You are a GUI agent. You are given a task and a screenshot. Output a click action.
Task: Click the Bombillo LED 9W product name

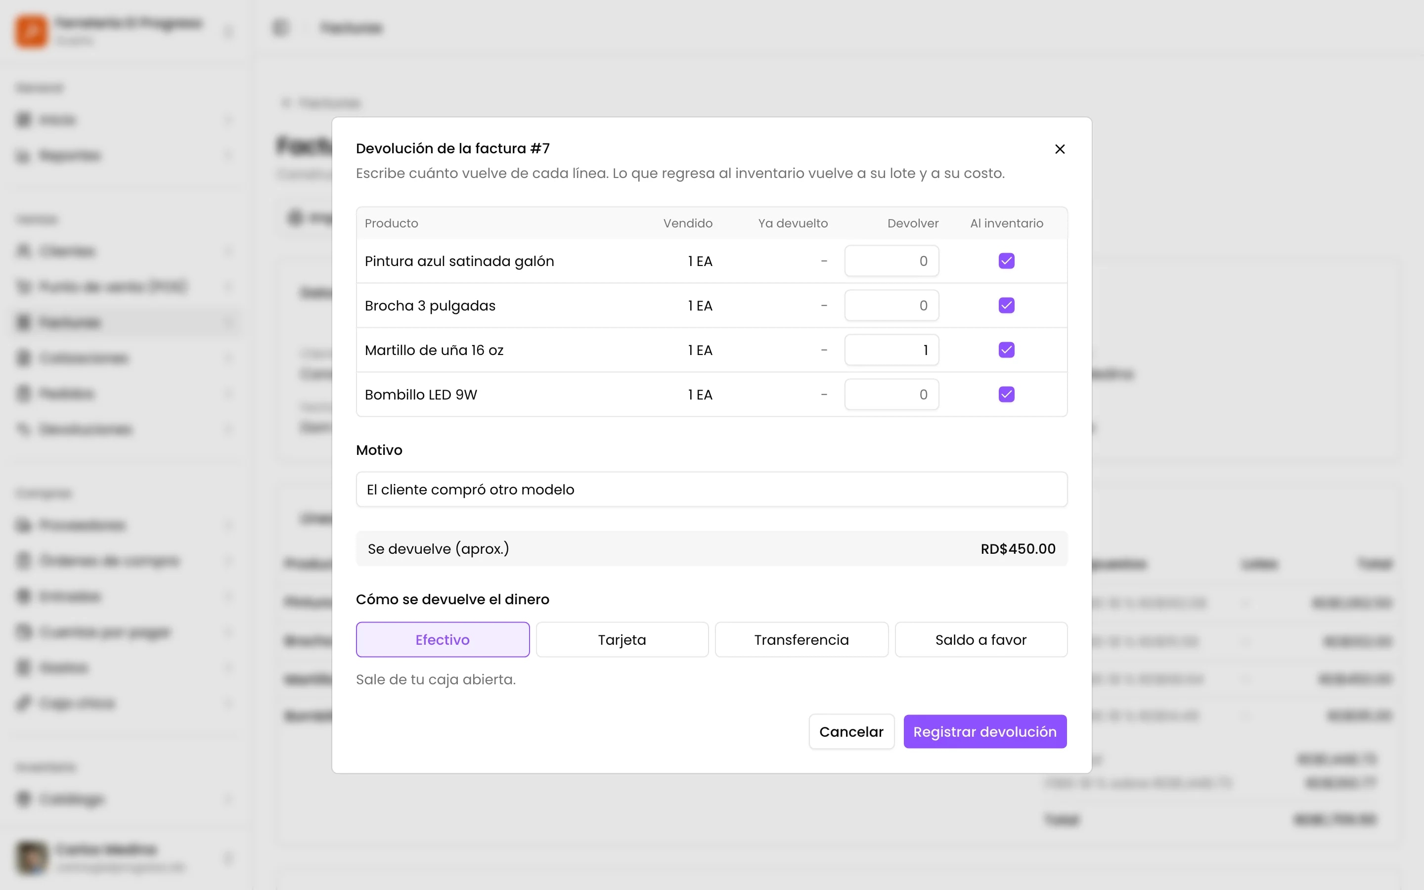pos(421,395)
